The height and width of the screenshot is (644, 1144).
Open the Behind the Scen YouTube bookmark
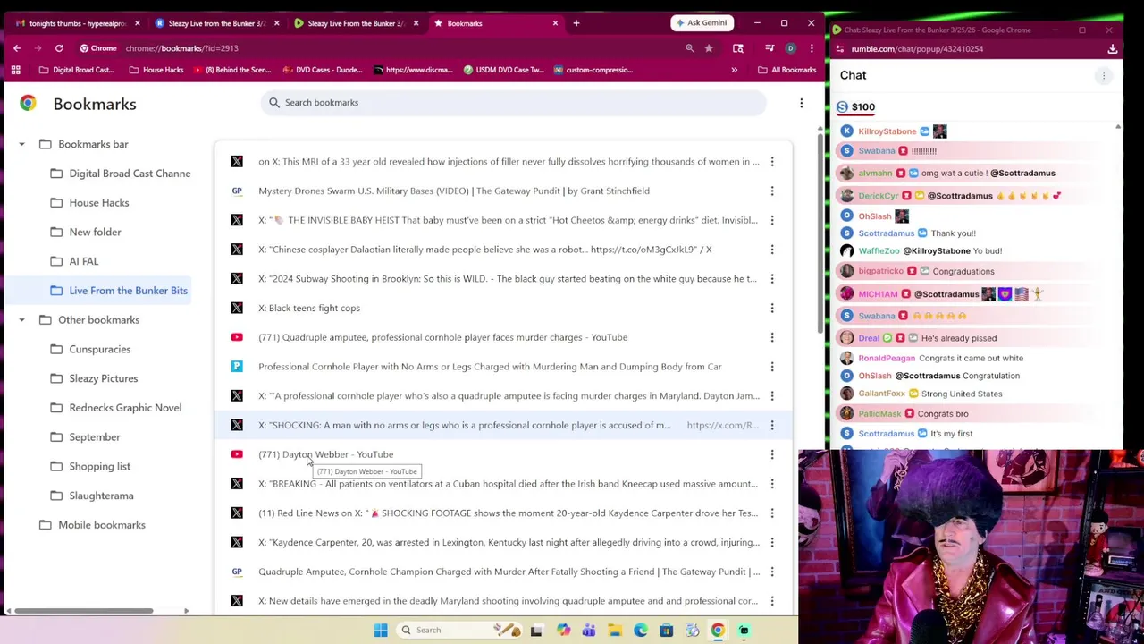(231, 70)
